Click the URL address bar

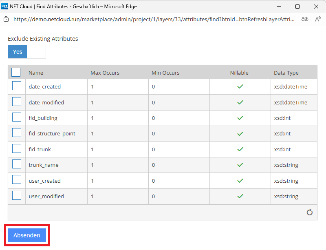pyautogui.click(x=154, y=19)
